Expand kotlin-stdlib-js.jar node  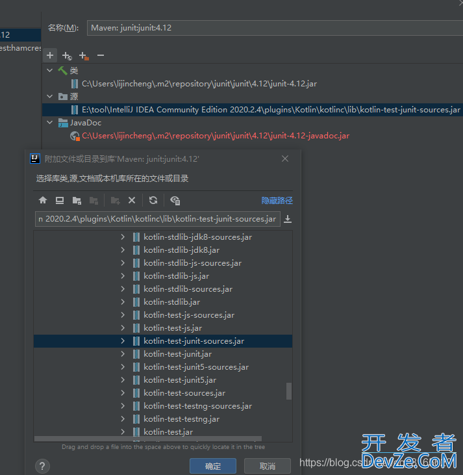click(x=123, y=276)
